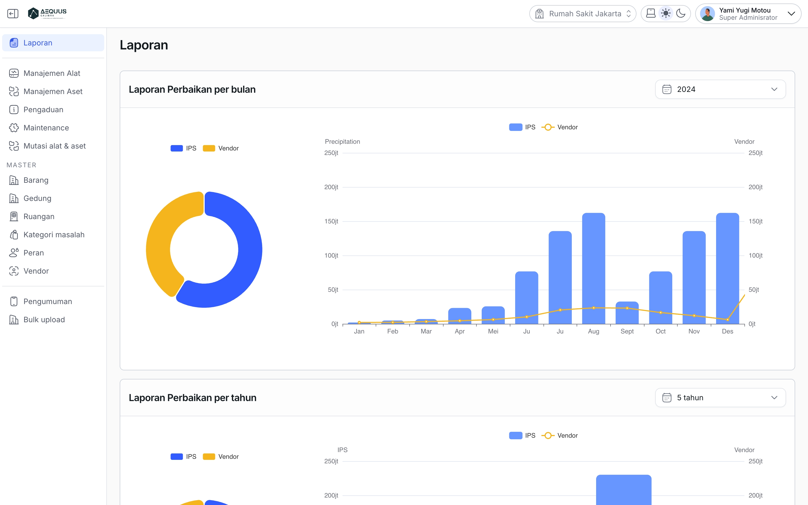The image size is (808, 505).
Task: Open the Barang master page
Action: 53,180
